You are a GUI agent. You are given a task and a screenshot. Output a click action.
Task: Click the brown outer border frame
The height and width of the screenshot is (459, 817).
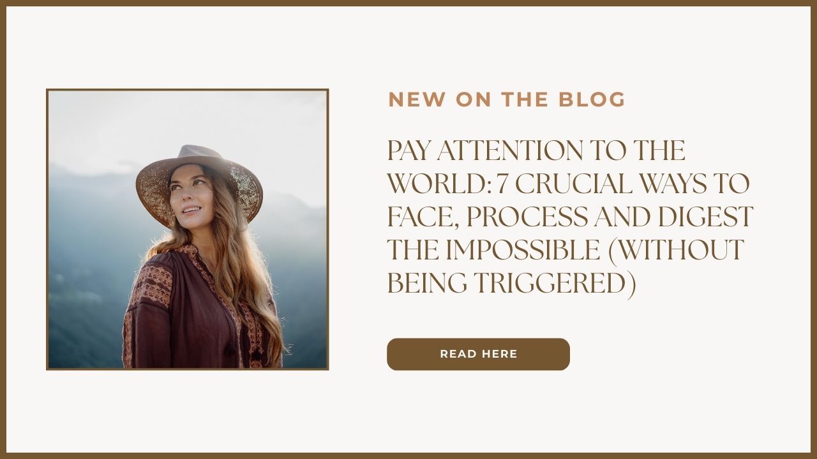coord(408,3)
